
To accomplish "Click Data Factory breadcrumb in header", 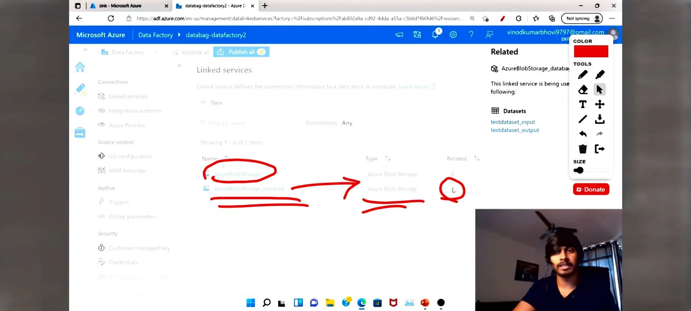I will (155, 35).
